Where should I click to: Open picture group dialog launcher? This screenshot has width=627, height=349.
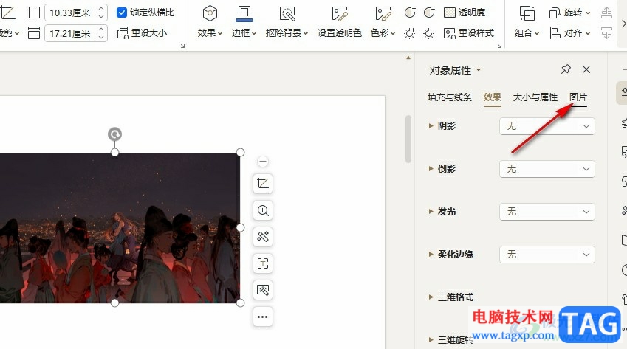499,46
